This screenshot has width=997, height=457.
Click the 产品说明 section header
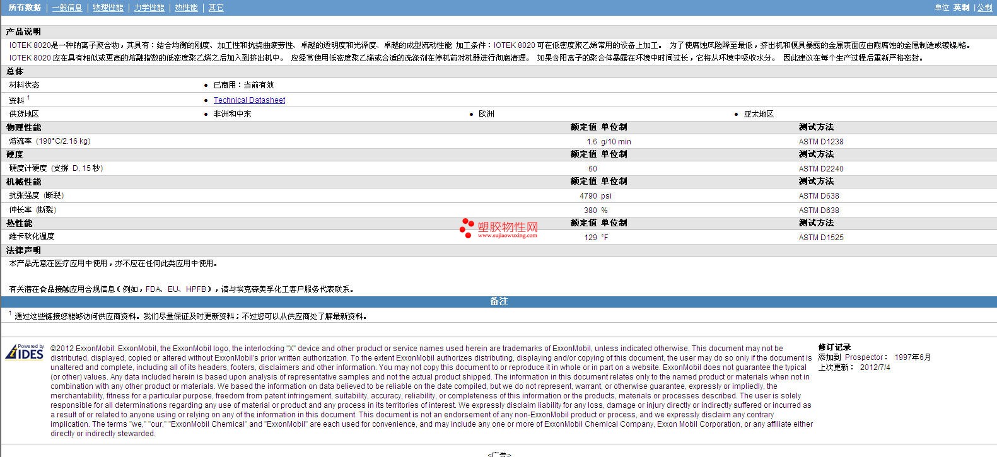tap(23, 32)
